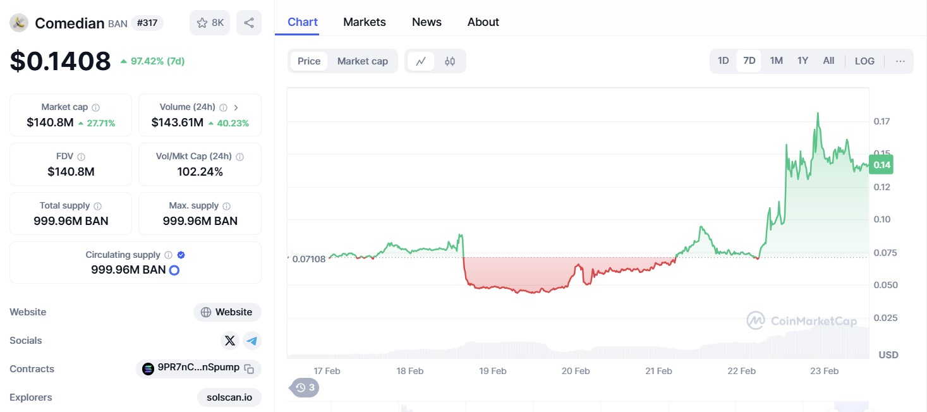Image resolution: width=927 pixels, height=412 pixels.
Task: Open the Telegram social icon
Action: [x=252, y=341]
